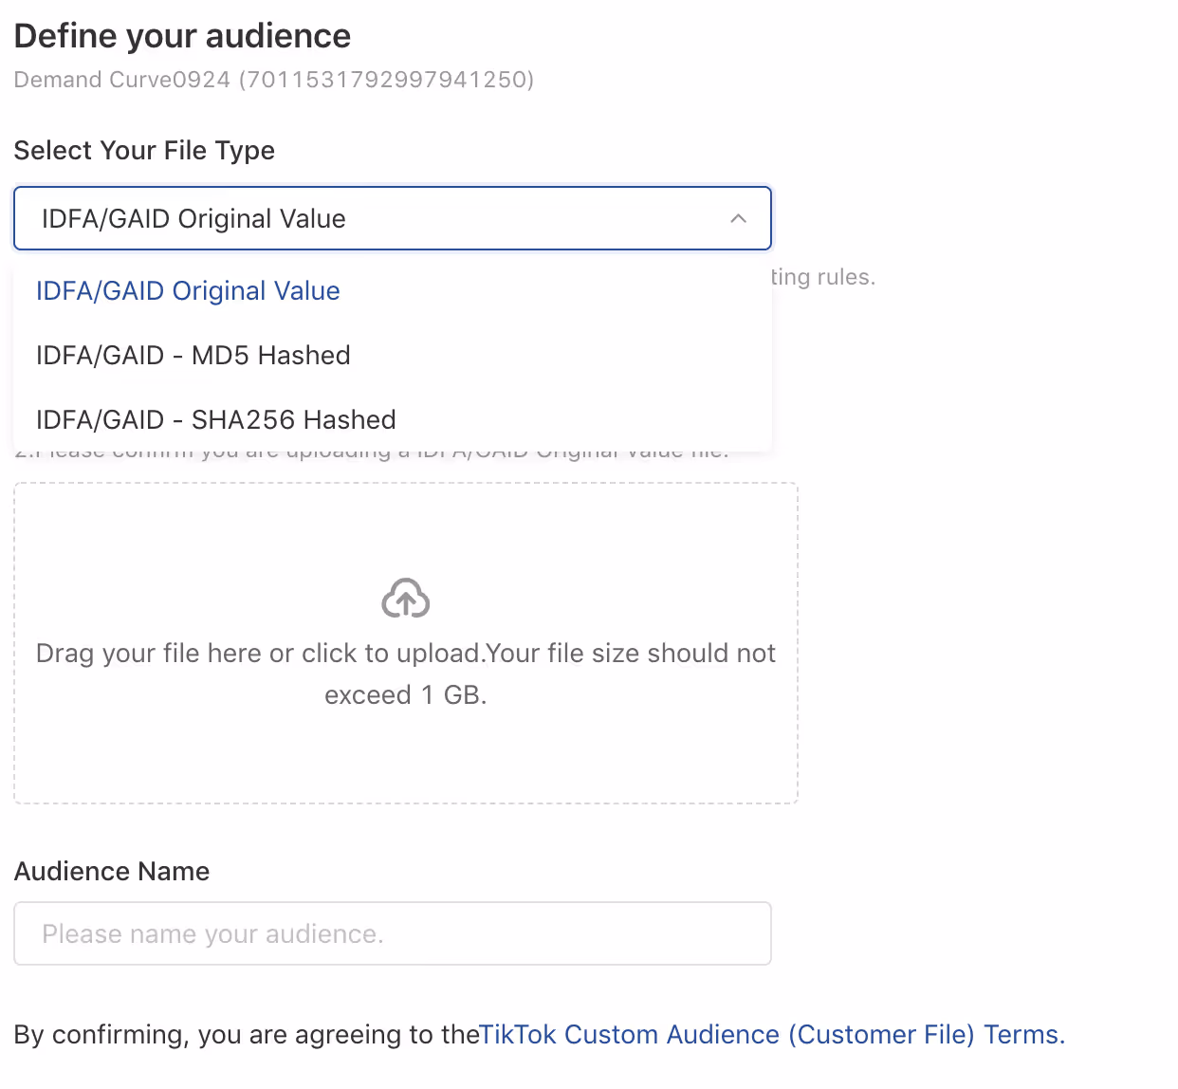Click the Demand Curve0924 account ID text
The image size is (1178, 1089).
[274, 80]
